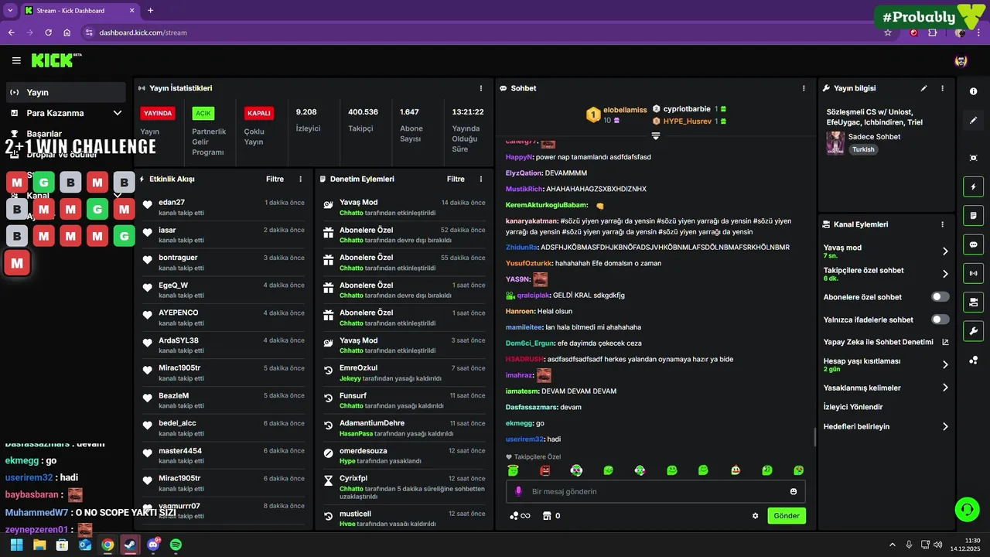Click the capture frame icon in right sidebar

click(x=973, y=158)
